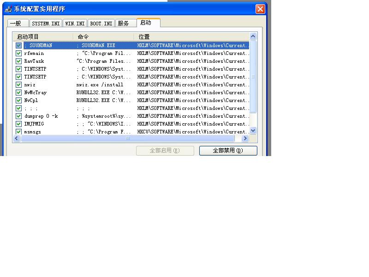Sort by the 启动项目 column header
This screenshot has height=277, width=369.
point(42,37)
